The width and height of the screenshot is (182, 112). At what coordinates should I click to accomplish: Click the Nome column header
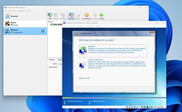(50, 22)
